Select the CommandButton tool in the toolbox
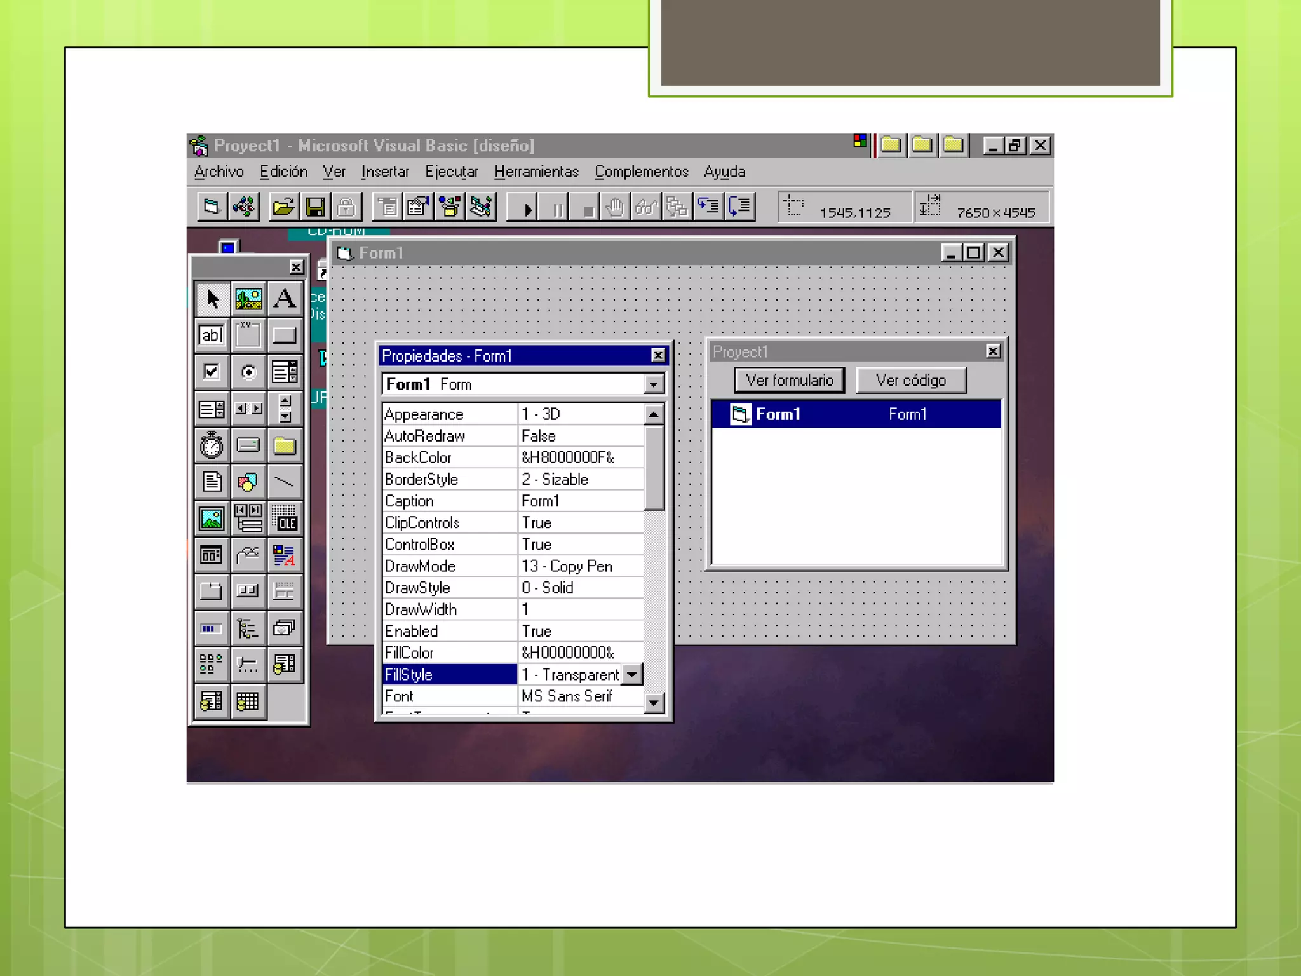This screenshot has height=976, width=1301. tap(285, 335)
